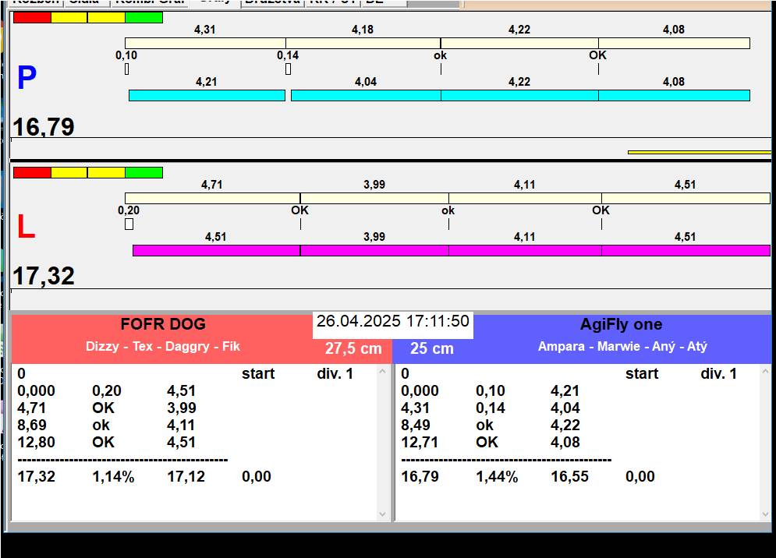Click the green start light in lane L

point(144,172)
